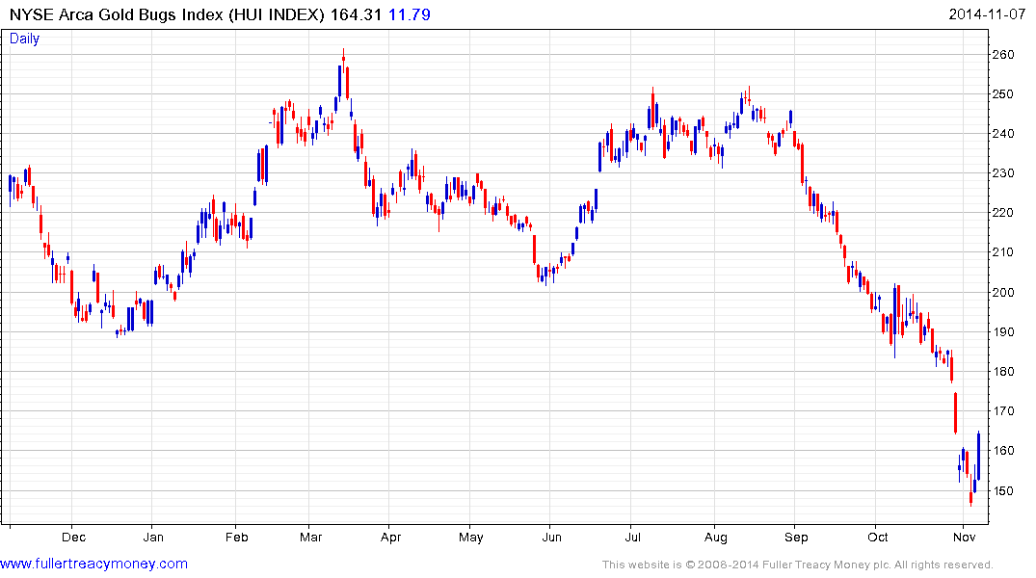The width and height of the screenshot is (1036, 578).
Task: Click the Jul month axis label
Action: click(x=633, y=537)
